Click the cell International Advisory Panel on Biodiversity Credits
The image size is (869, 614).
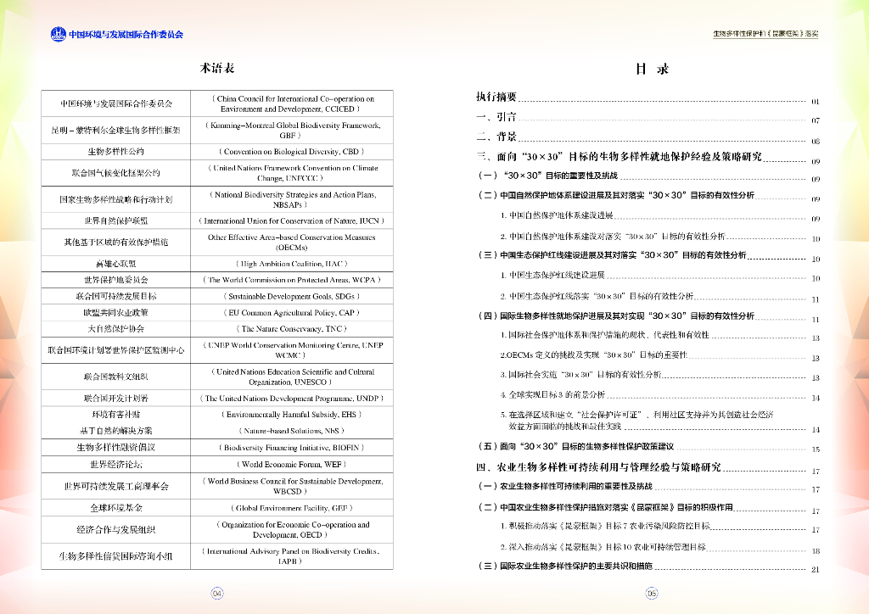point(292,555)
